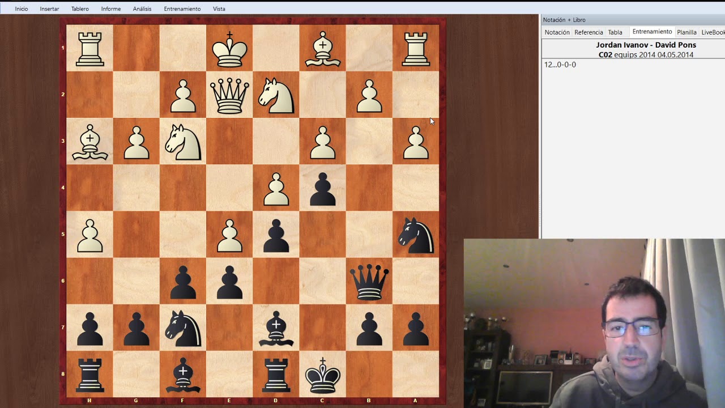Select the white pawn on c3
725x408 pixels.
click(x=323, y=143)
